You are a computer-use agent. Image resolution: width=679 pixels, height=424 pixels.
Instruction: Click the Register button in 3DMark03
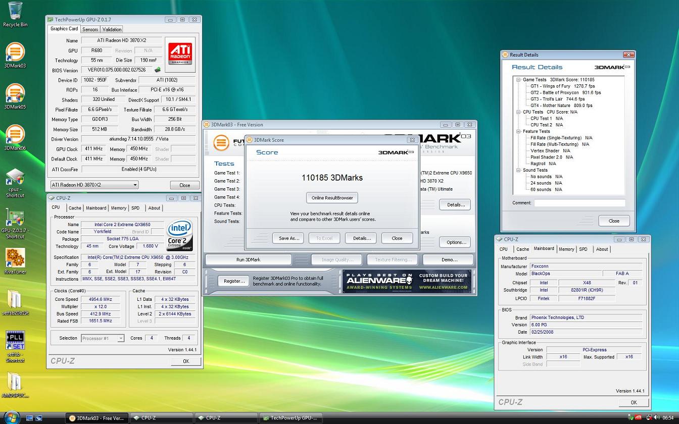click(x=234, y=281)
